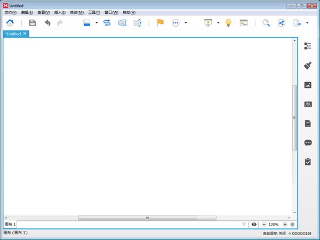Open the 工具(T) menu
The width and height of the screenshot is (320, 240).
(x=94, y=12)
